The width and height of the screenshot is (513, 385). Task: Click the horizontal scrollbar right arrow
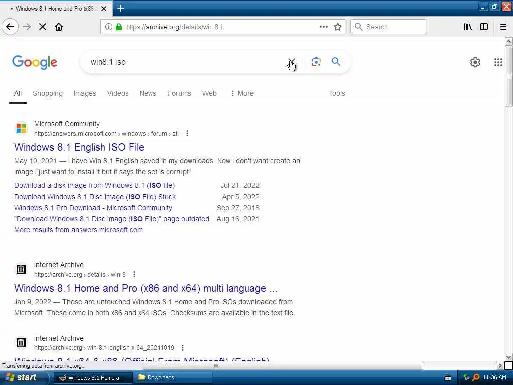[x=500, y=365]
